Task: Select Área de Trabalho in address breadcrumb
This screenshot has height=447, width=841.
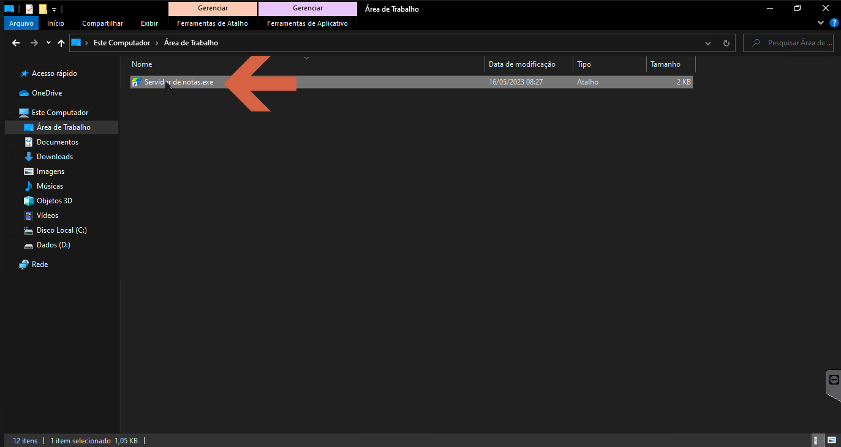Action: [x=191, y=43]
